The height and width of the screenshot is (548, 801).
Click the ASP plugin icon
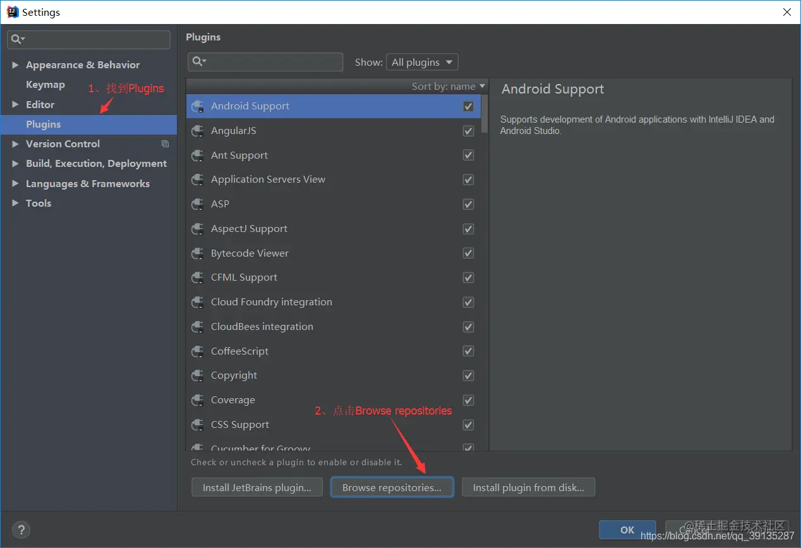198,204
